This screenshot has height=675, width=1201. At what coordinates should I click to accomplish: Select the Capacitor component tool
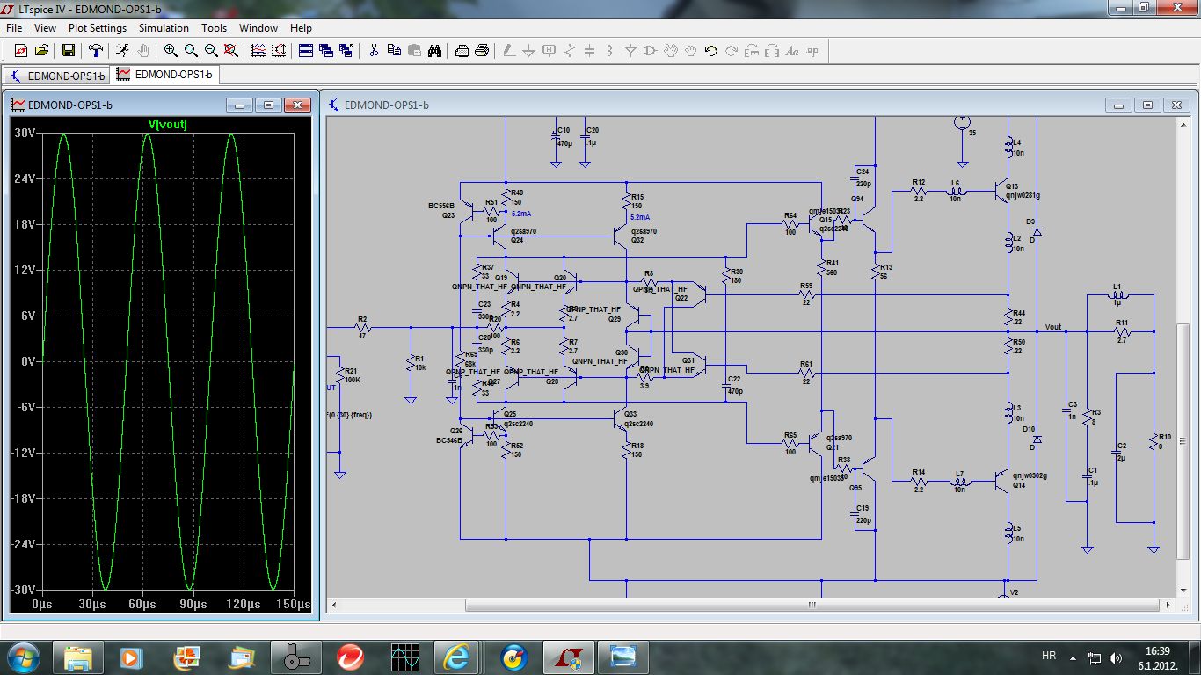(589, 51)
